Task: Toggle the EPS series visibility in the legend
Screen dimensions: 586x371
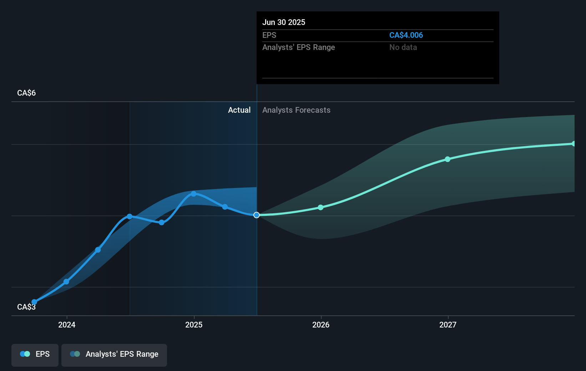Action: pos(35,354)
